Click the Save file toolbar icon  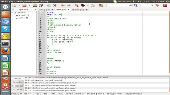click(35, 5)
